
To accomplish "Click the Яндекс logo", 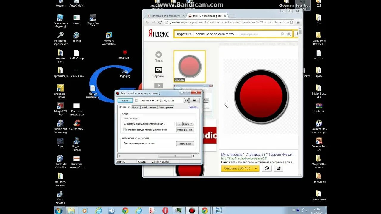I will tap(159, 34).
